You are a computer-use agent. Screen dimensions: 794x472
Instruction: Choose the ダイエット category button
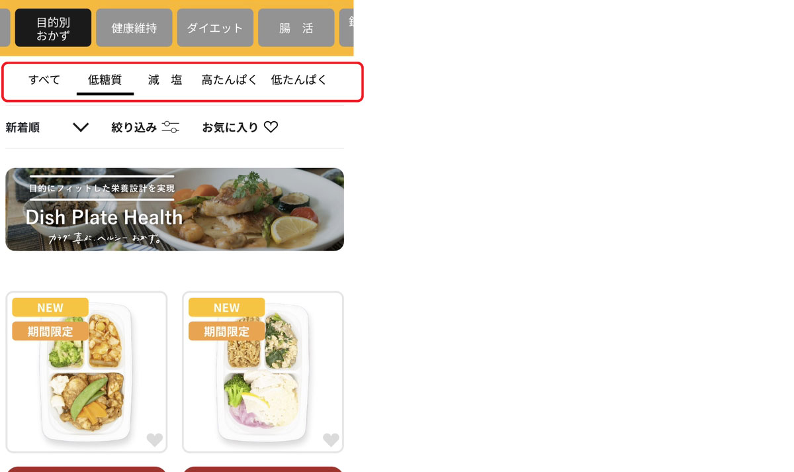tap(215, 28)
